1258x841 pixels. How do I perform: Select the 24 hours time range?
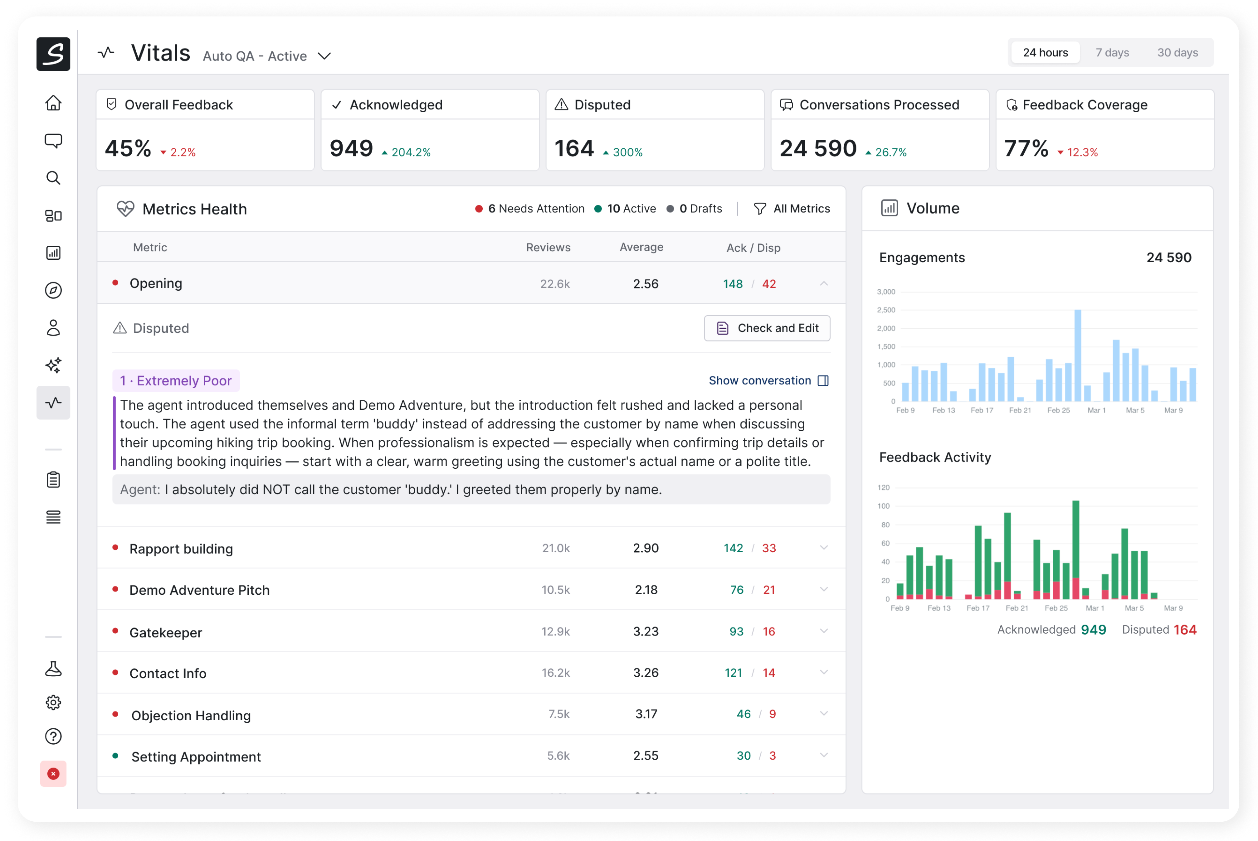1045,53
